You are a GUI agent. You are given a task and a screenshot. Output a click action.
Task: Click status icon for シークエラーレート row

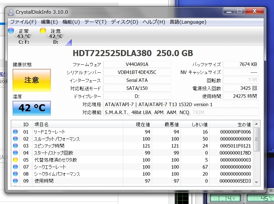pos(15,167)
